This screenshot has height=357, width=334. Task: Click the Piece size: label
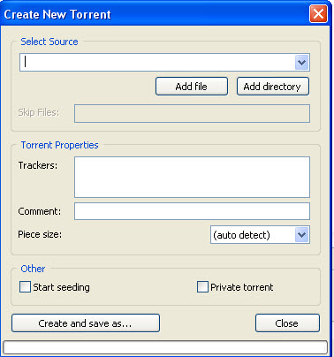pyautogui.click(x=40, y=234)
